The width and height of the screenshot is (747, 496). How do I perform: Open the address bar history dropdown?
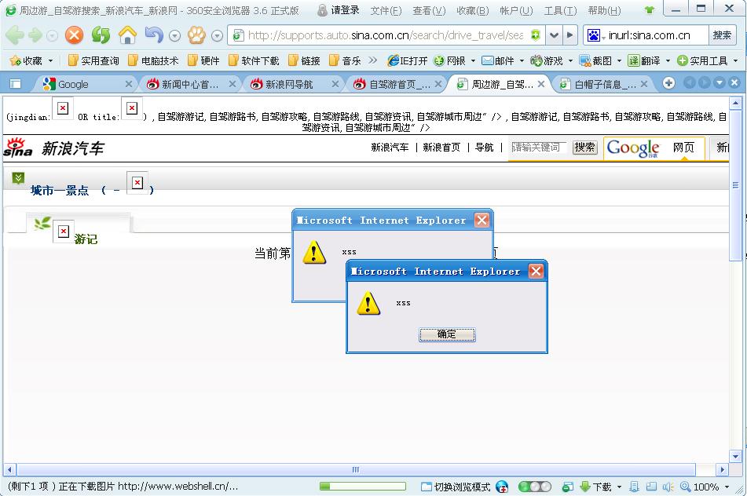pos(554,35)
